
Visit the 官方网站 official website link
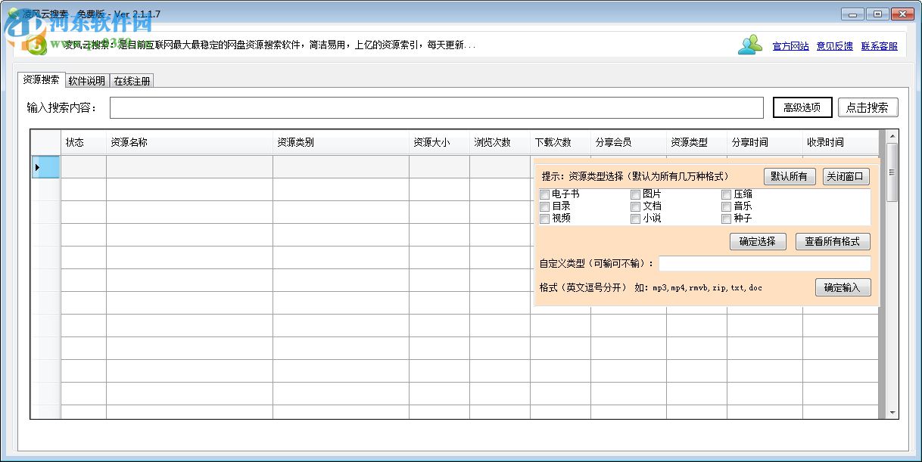pos(790,45)
